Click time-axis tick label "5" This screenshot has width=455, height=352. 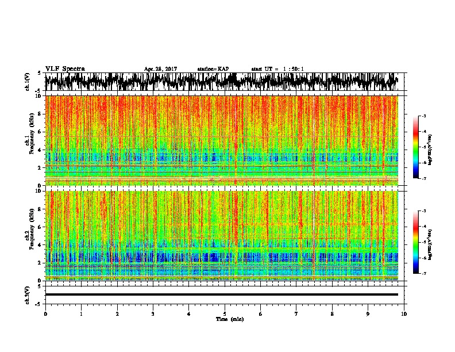225,314
